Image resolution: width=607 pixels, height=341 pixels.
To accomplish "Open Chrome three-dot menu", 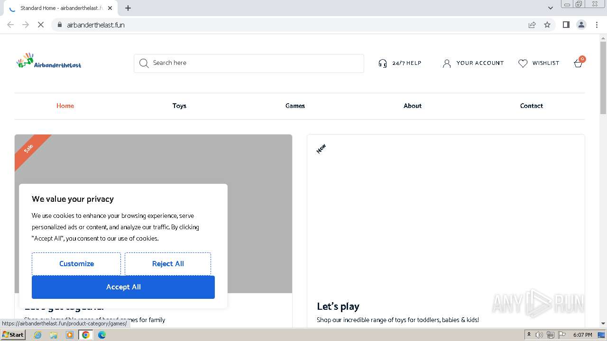I will (x=597, y=25).
